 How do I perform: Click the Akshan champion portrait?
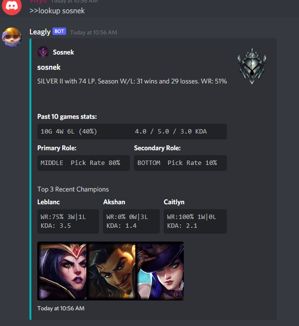[111, 271]
